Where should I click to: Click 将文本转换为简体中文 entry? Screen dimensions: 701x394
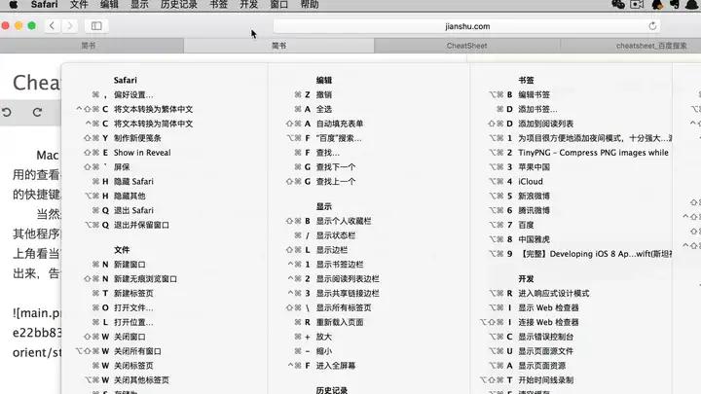click(x=154, y=124)
